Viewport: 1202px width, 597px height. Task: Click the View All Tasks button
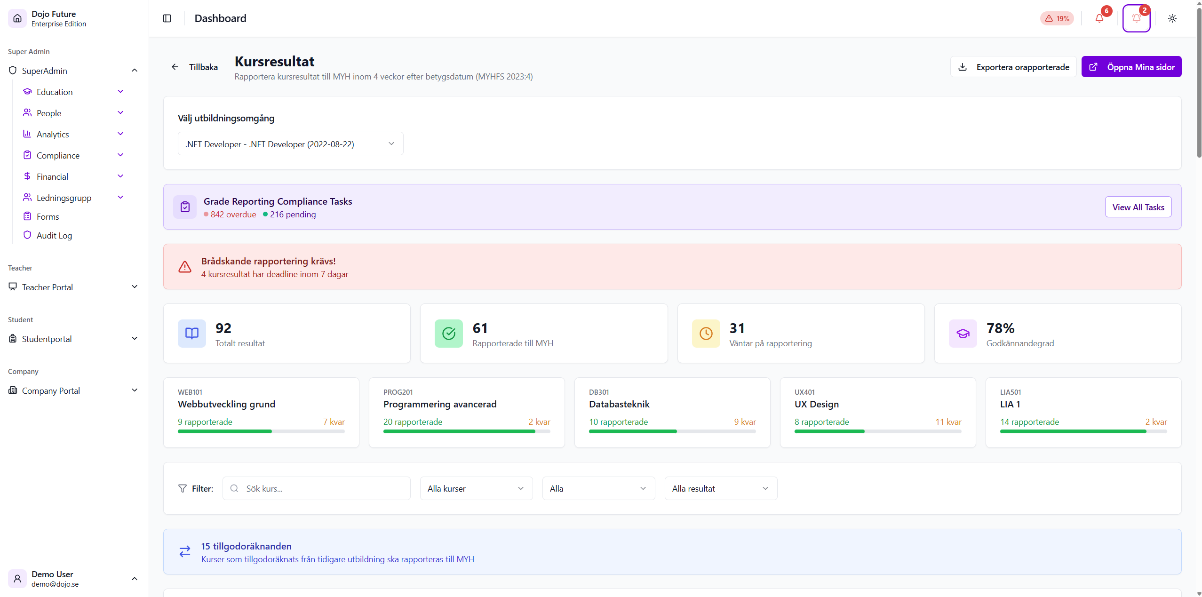pyautogui.click(x=1138, y=207)
